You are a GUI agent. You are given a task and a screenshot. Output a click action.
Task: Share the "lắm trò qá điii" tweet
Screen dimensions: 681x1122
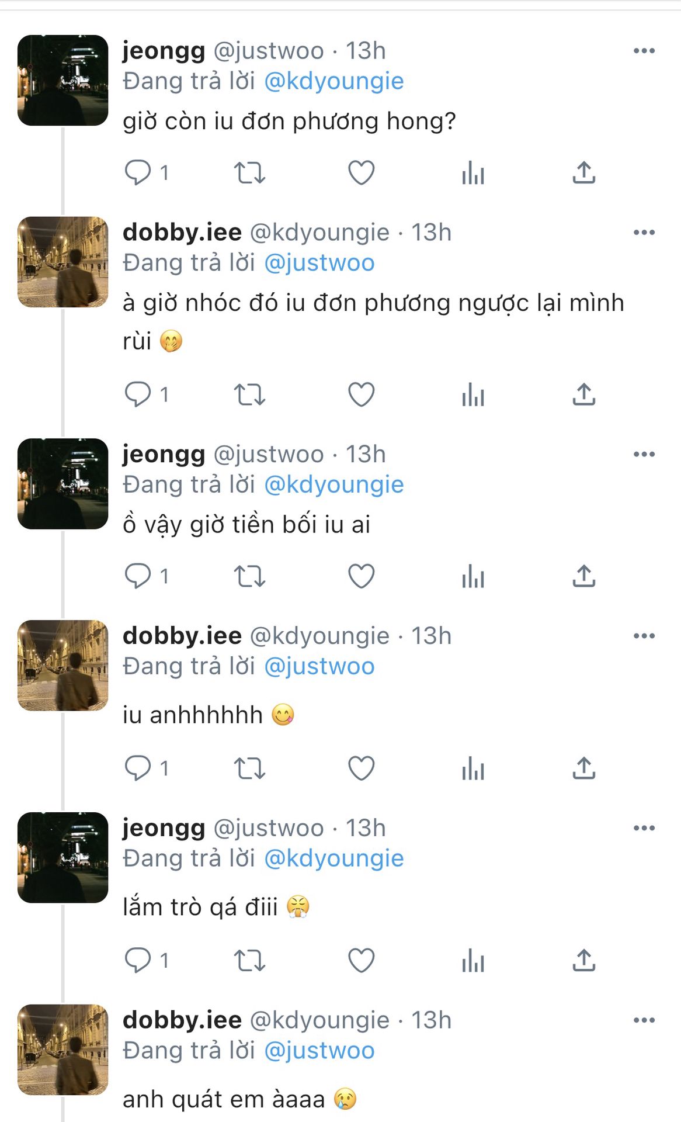[x=583, y=961]
